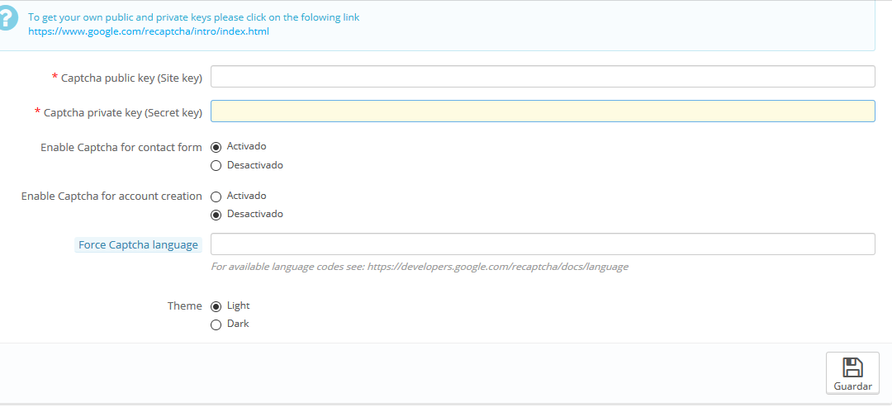Focus the Captcha public key field

[x=543, y=77]
